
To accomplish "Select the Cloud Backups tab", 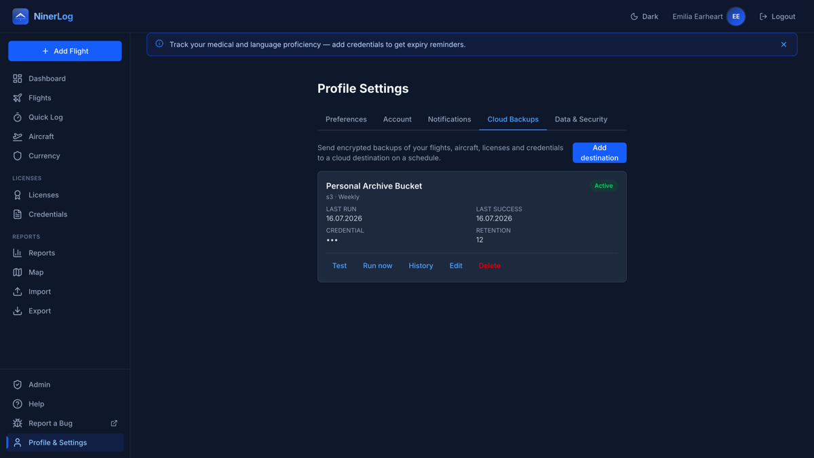I will click(x=513, y=119).
